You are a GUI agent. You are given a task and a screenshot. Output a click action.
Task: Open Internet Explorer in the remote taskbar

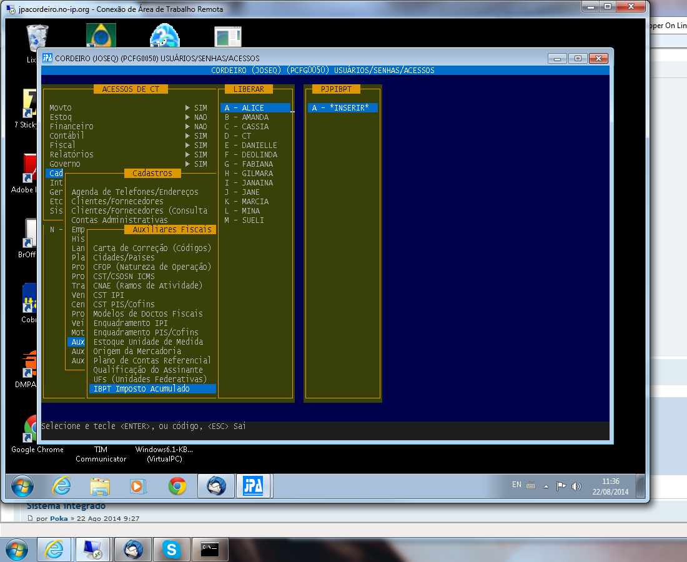tap(61, 486)
